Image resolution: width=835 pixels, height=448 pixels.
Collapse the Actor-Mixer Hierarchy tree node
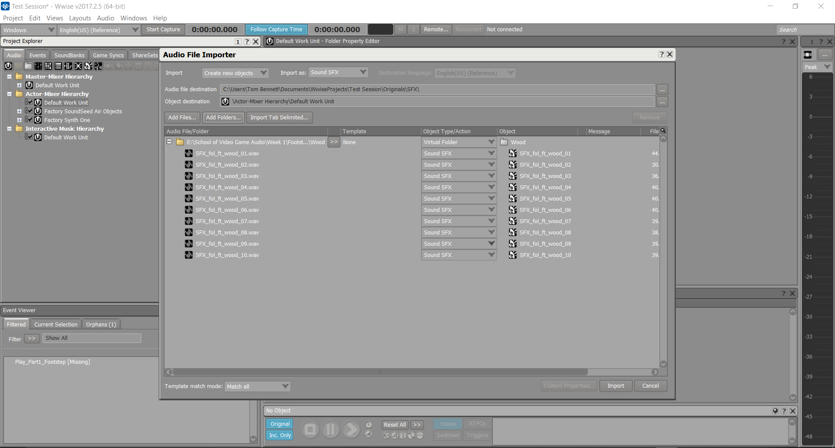pyautogui.click(x=9, y=94)
